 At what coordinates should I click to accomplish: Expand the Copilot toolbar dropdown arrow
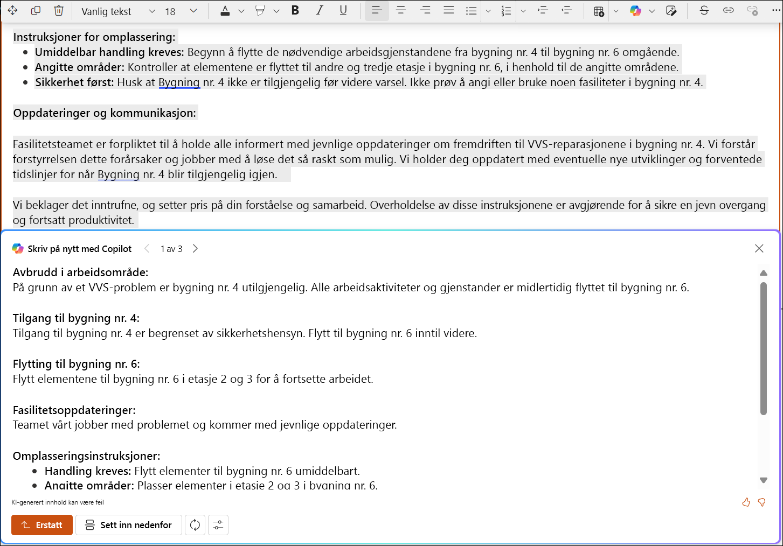tap(652, 11)
